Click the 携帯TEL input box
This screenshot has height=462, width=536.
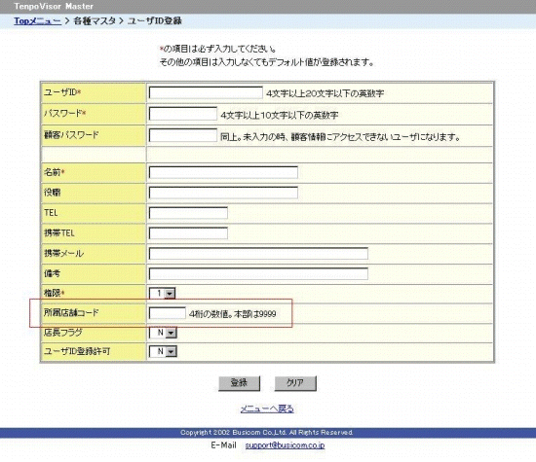(x=188, y=233)
